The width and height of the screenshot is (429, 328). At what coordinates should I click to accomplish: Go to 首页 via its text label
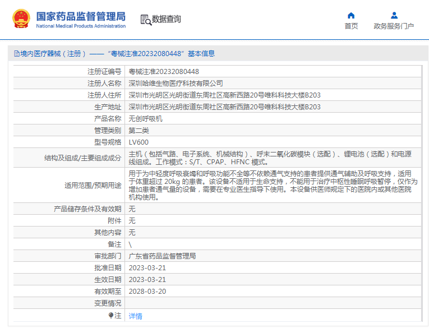[351, 26]
